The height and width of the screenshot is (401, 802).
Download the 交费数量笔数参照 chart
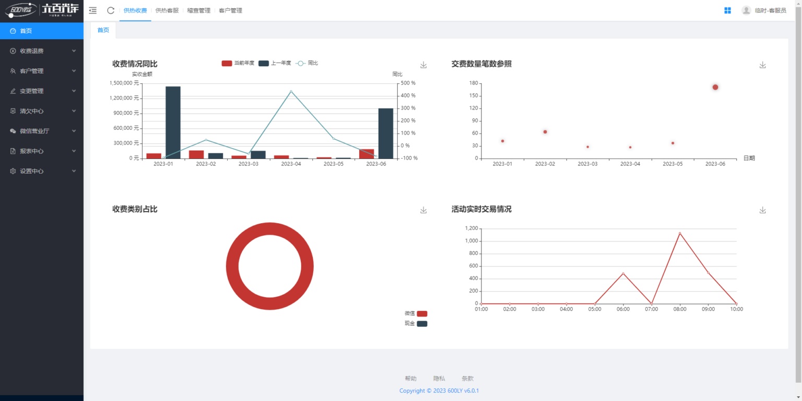pos(762,65)
